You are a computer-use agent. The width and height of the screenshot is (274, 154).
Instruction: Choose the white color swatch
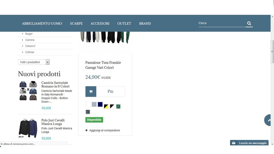88,104
